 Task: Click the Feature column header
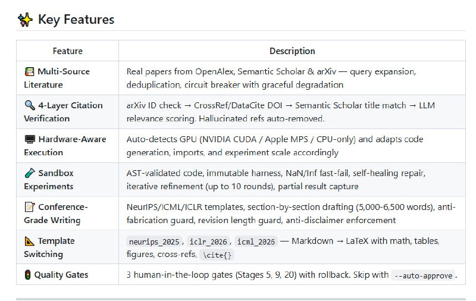tap(67, 51)
